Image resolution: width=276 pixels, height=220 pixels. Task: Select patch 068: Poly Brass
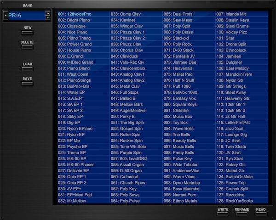pyautogui.click(x=189, y=32)
